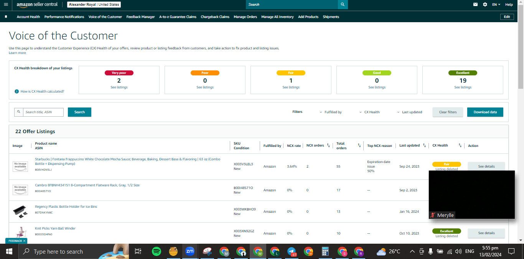This screenshot has height=259, width=524.
Task: See listings under Poor
Action: (x=205, y=87)
